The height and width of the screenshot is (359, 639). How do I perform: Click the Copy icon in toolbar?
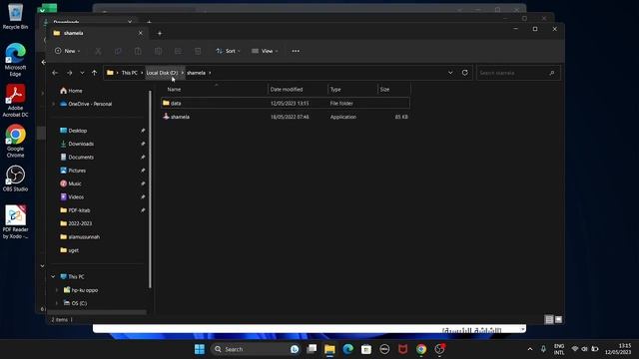118,51
